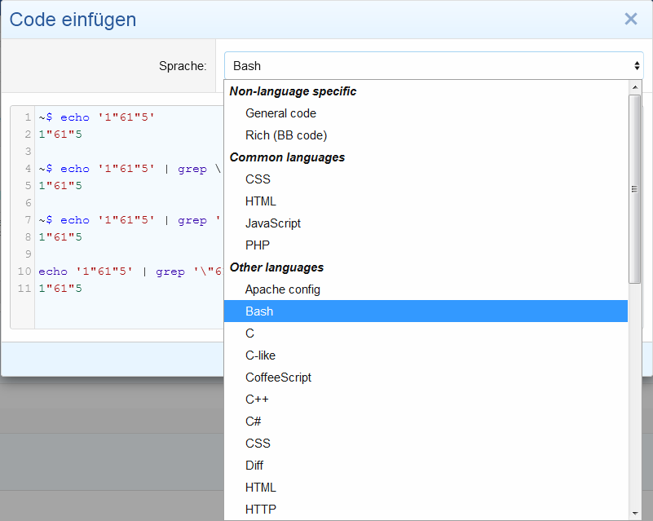The width and height of the screenshot is (653, 521).
Task: Select the C# language entry
Action: (253, 422)
